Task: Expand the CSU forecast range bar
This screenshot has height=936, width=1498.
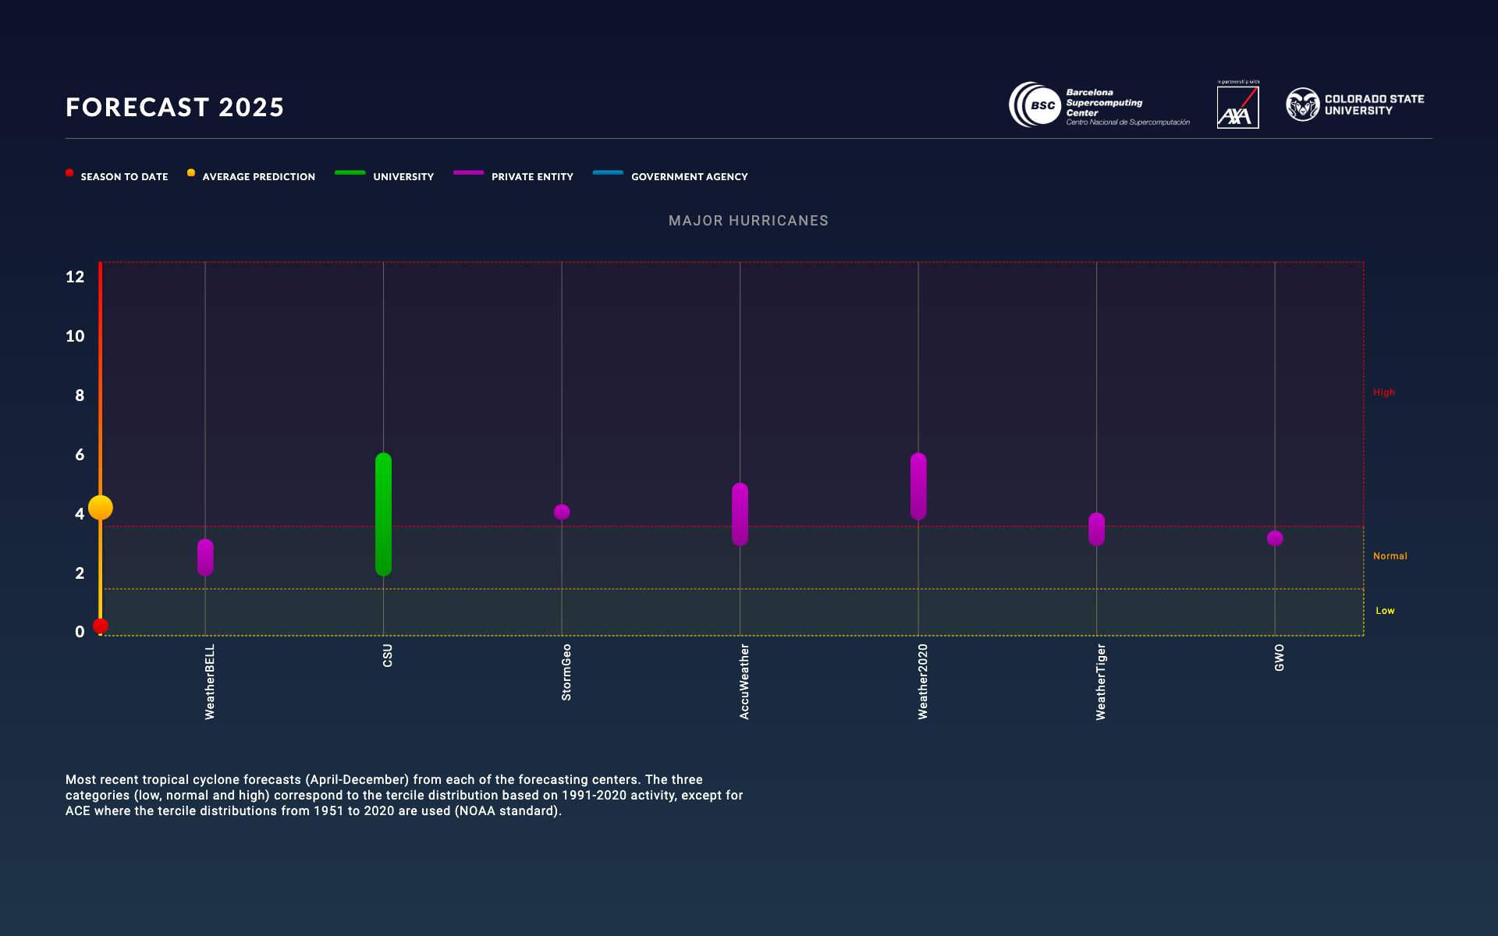Action: (x=383, y=515)
